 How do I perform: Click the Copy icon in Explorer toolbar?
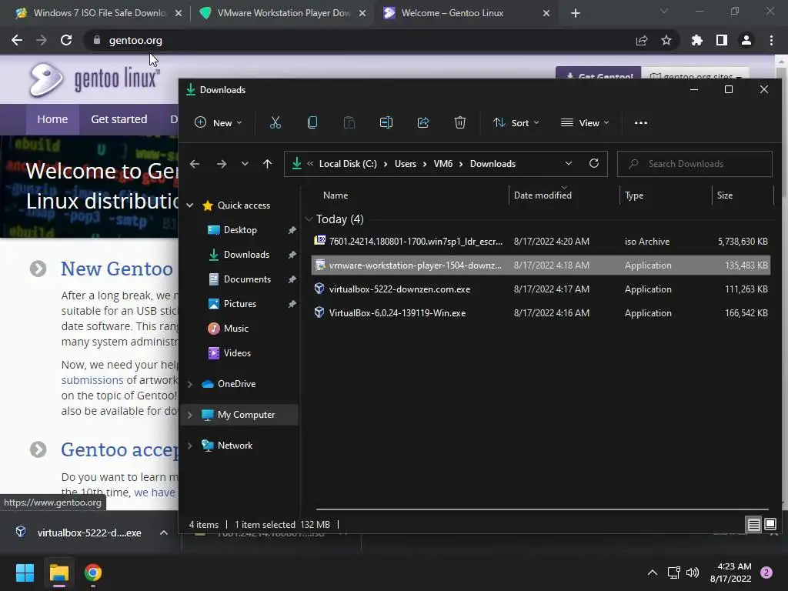click(312, 122)
